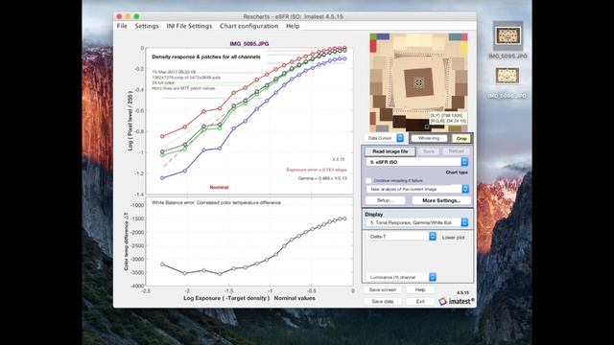Click the Reload button
The image size is (614, 345).
click(457, 151)
